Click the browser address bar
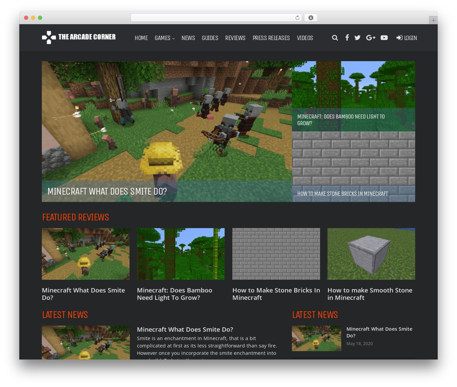 (216, 18)
